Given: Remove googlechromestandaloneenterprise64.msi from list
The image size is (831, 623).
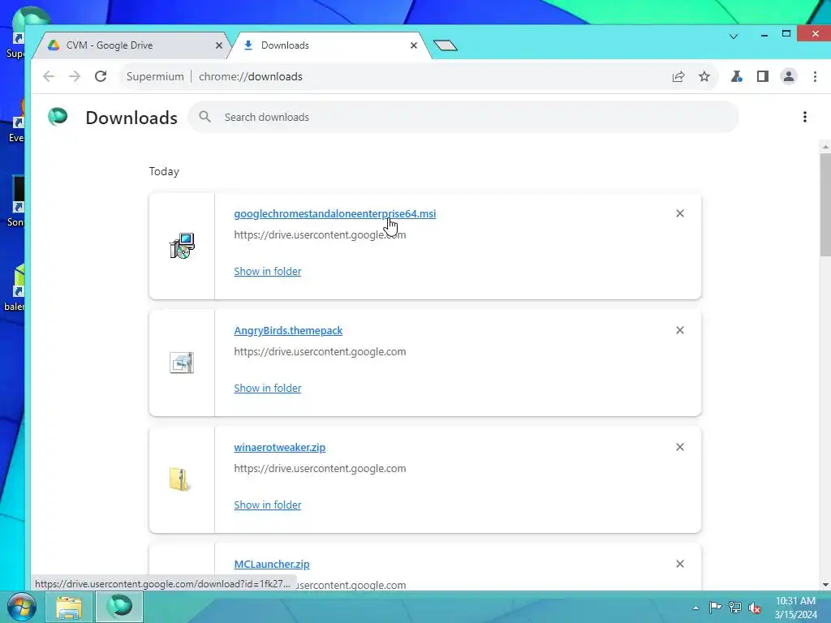Looking at the screenshot, I should pyautogui.click(x=680, y=213).
